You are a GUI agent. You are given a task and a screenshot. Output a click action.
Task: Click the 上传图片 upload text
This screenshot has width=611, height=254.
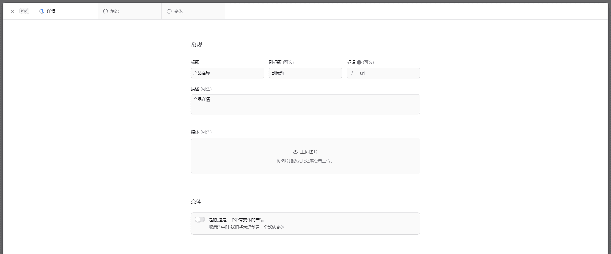click(309, 152)
